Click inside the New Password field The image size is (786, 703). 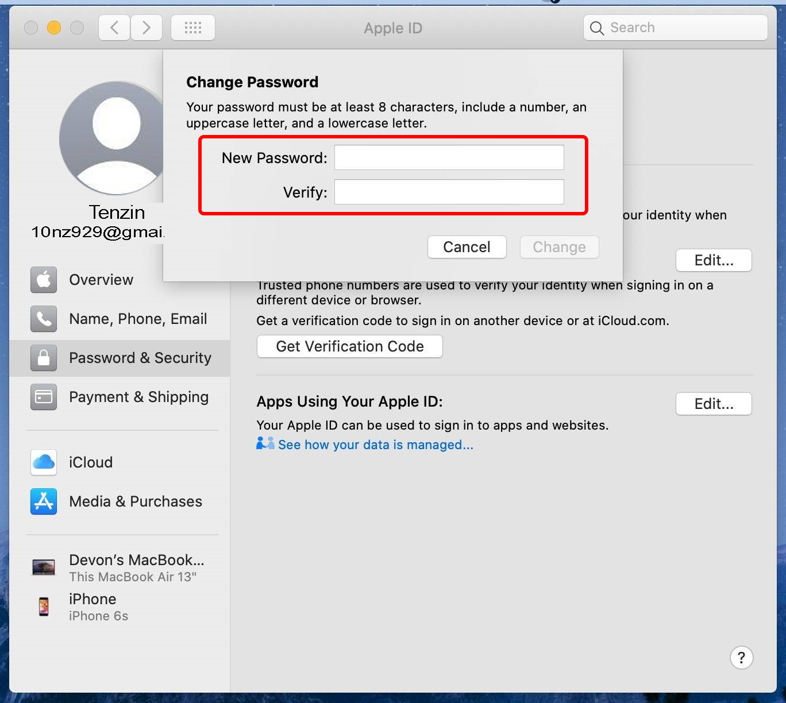pos(449,157)
